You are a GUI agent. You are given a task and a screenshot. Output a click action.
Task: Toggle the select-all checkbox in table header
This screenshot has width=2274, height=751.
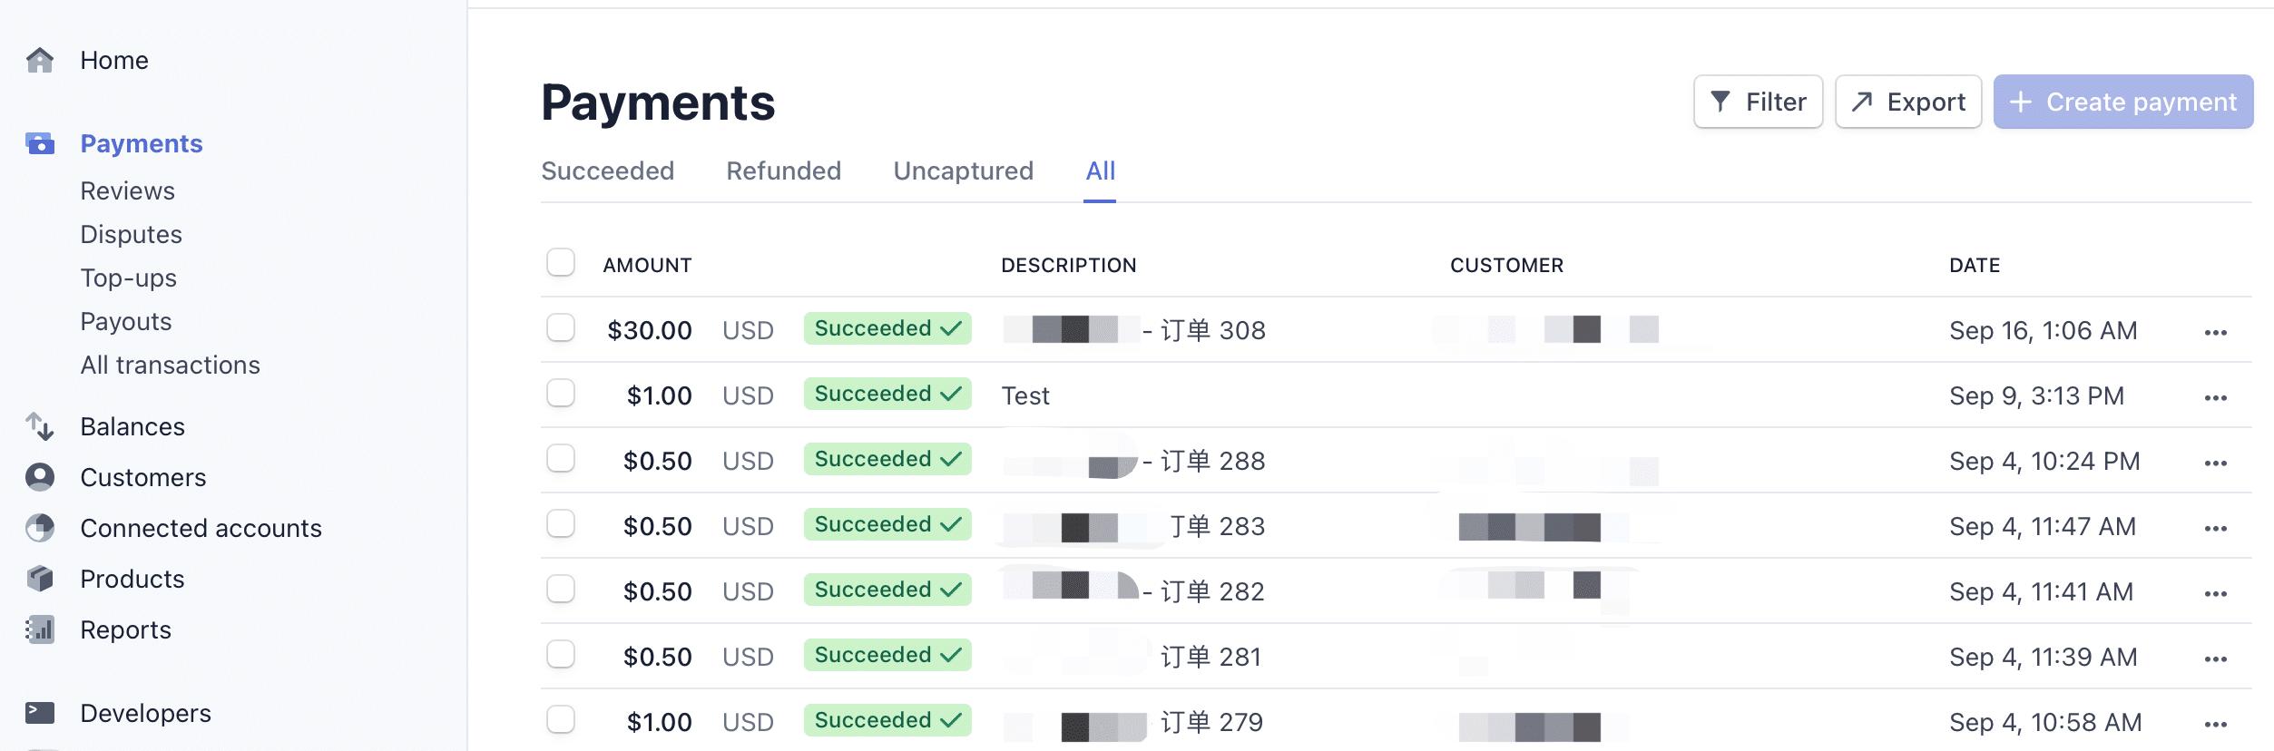click(x=561, y=263)
